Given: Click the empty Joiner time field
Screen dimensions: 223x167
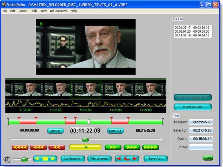Looking at the screenshot, I should (x=201, y=147).
